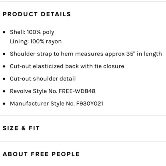Image resolution: width=166 pixels, height=166 pixels.
Task: Click bullet beside Revolve Style number
Action: click(4, 91)
